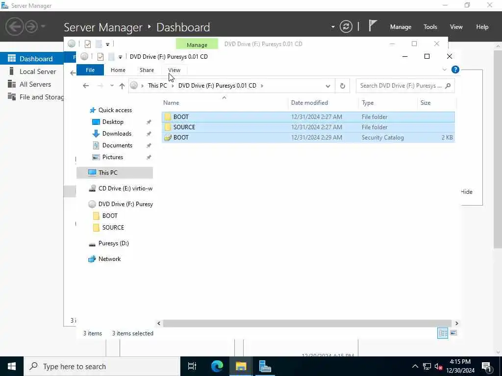Sort by the Date modified column header

[323, 103]
